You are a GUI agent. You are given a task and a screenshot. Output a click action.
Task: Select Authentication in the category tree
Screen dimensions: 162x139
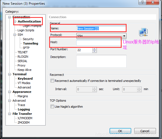[29, 21]
